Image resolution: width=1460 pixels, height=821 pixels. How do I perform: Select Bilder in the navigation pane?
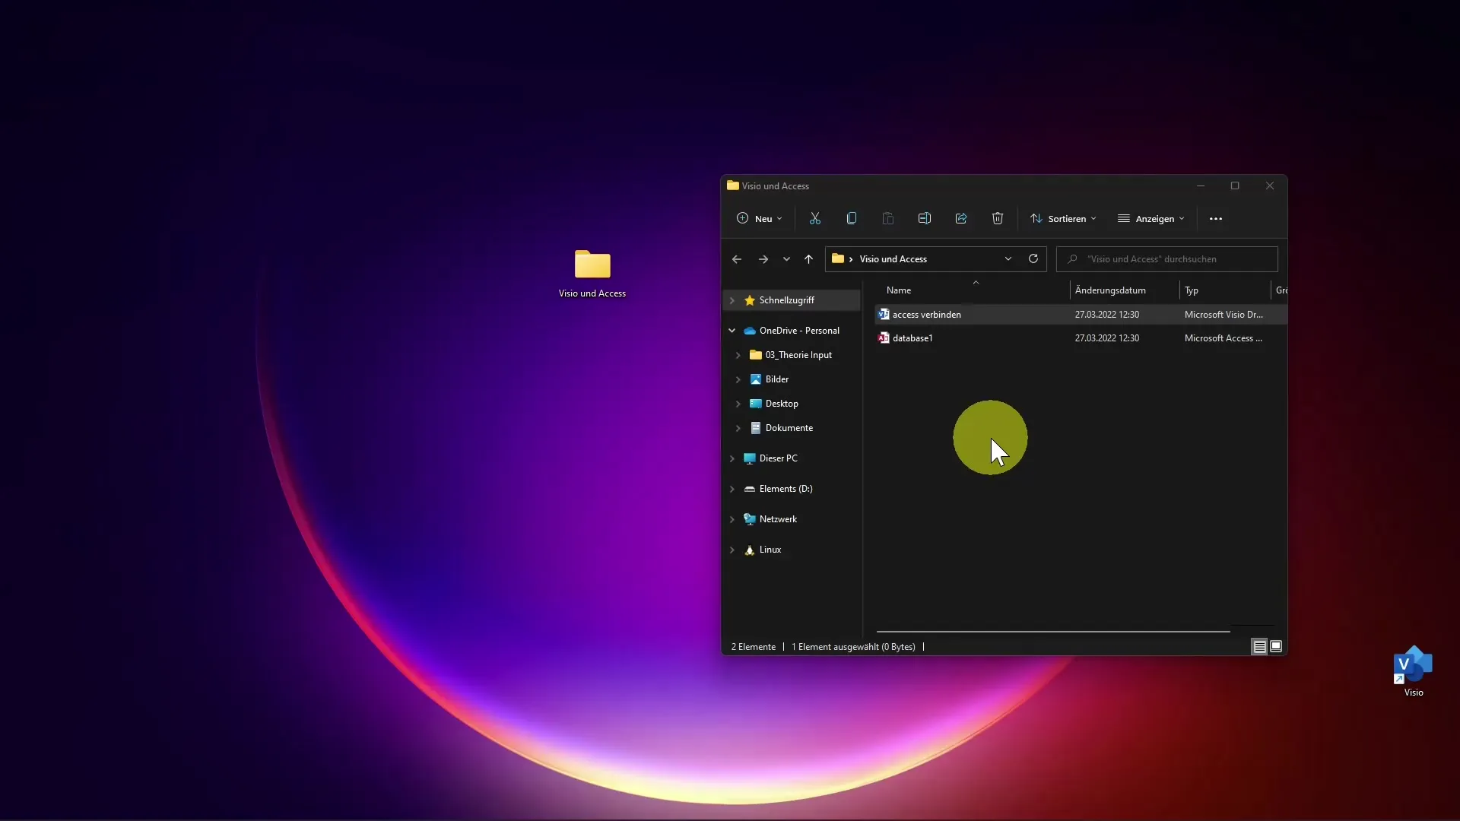pos(777,379)
